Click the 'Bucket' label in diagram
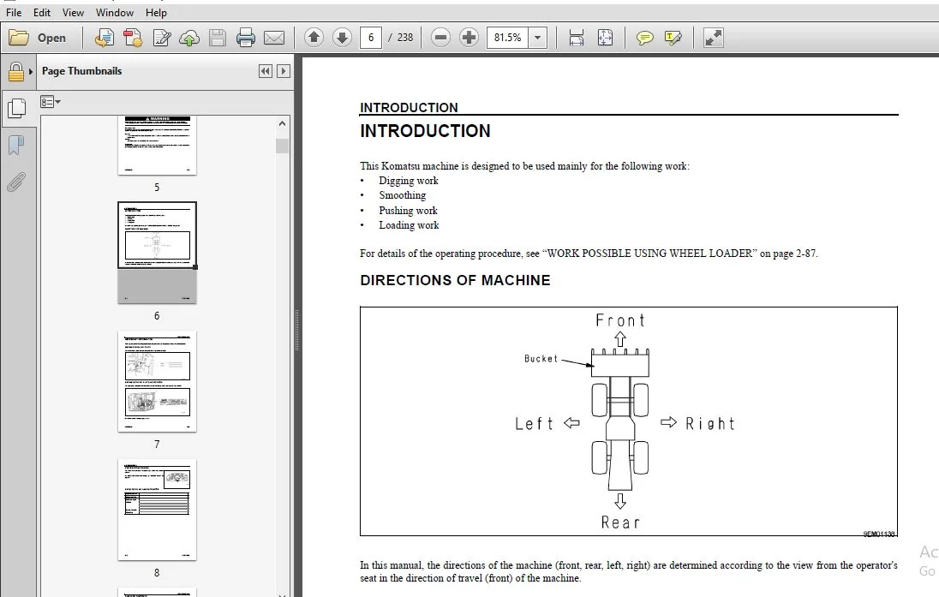 tap(541, 359)
